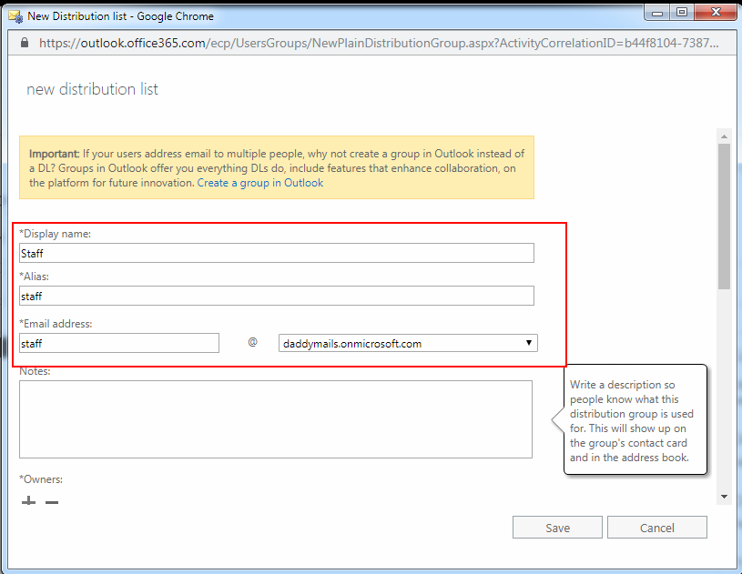
Task: Click the @ symbol between email fields
Action: [x=252, y=341]
